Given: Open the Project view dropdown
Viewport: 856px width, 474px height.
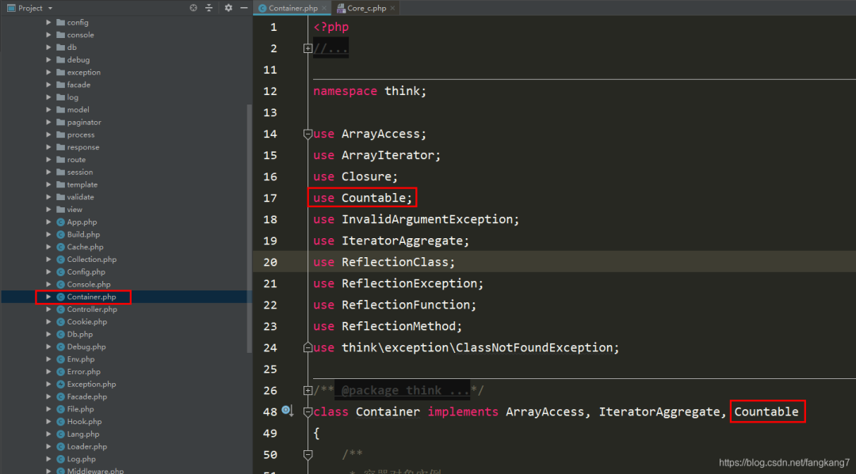Looking at the screenshot, I should tap(50, 8).
